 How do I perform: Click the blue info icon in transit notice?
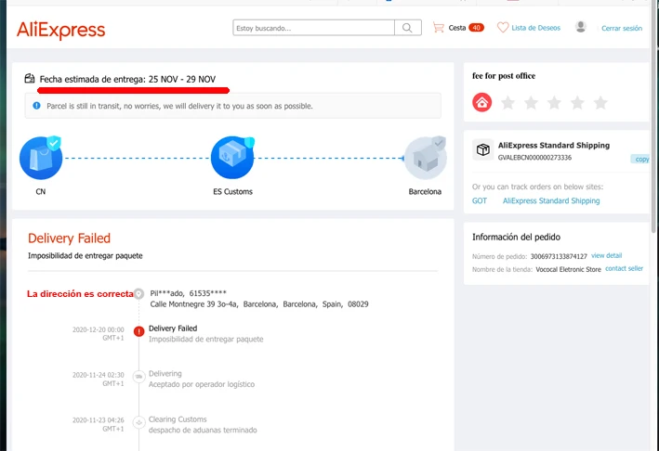36,106
